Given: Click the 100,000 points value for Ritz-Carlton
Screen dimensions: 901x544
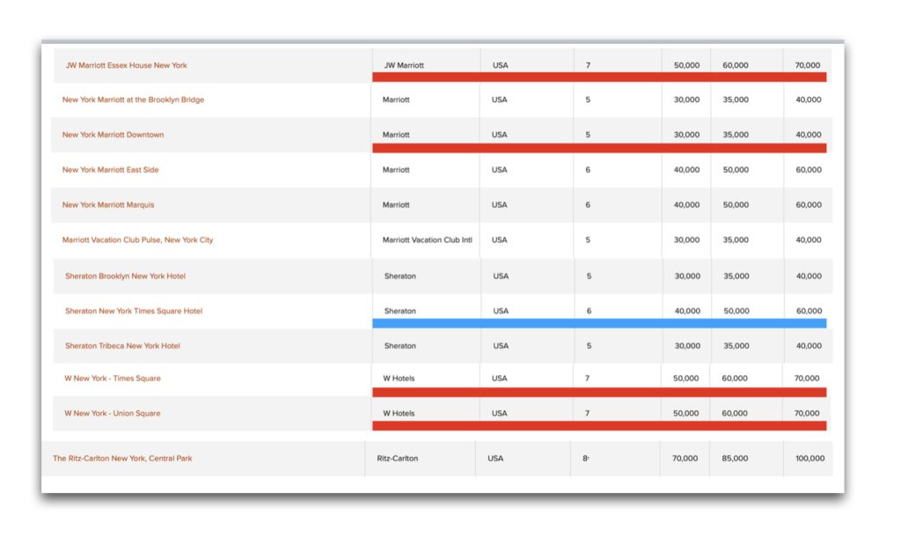Looking at the screenshot, I should [809, 459].
